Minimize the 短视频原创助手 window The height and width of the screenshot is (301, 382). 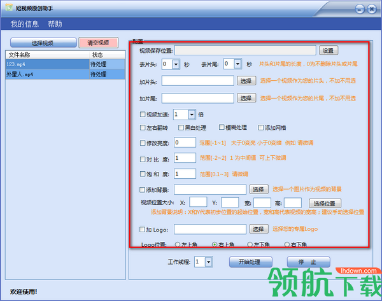click(360, 10)
